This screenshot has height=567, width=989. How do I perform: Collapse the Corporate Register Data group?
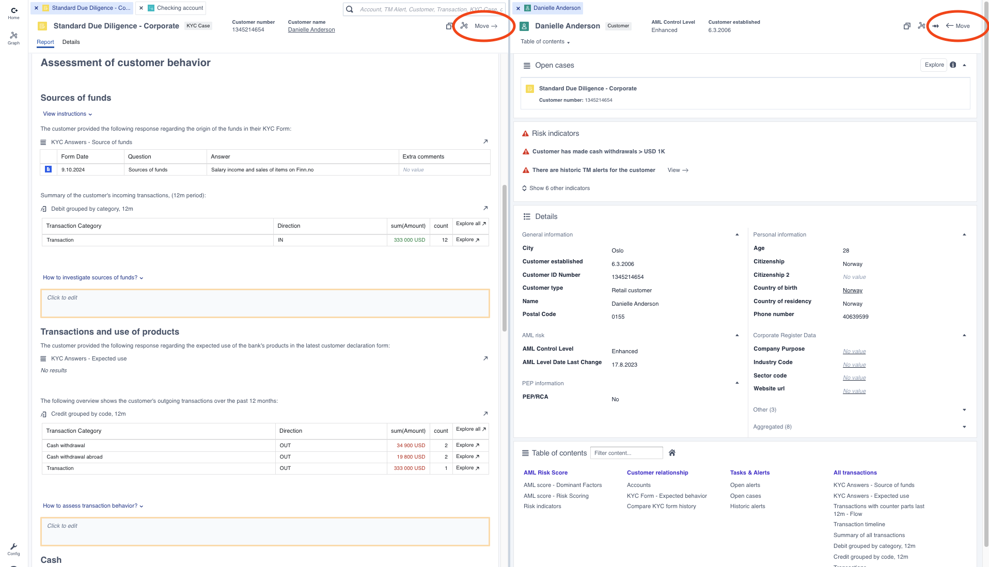[x=964, y=336]
